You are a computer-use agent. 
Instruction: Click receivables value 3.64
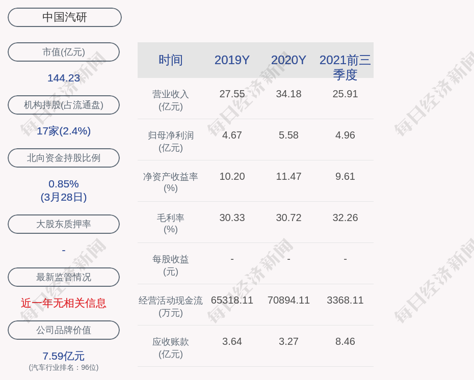coord(232,342)
